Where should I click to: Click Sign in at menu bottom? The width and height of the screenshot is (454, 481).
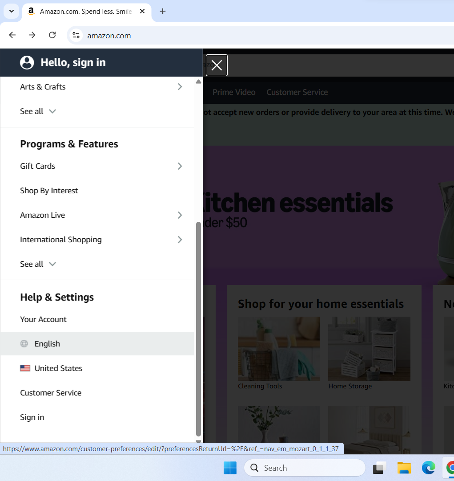97,417
